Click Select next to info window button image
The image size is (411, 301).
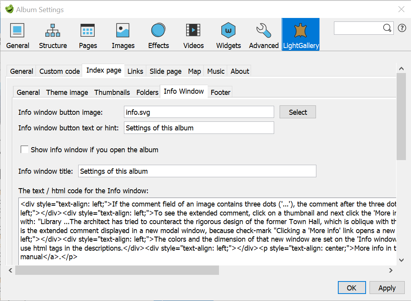tap(298, 112)
